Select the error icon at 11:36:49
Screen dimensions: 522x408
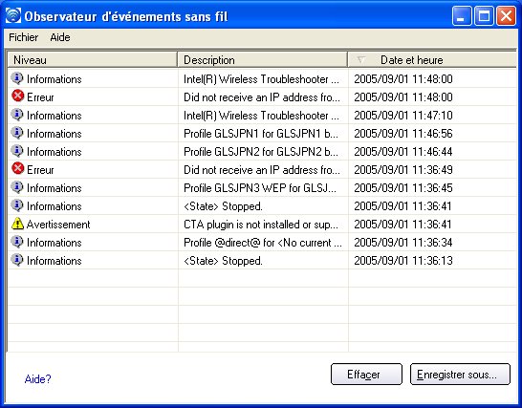[17, 168]
